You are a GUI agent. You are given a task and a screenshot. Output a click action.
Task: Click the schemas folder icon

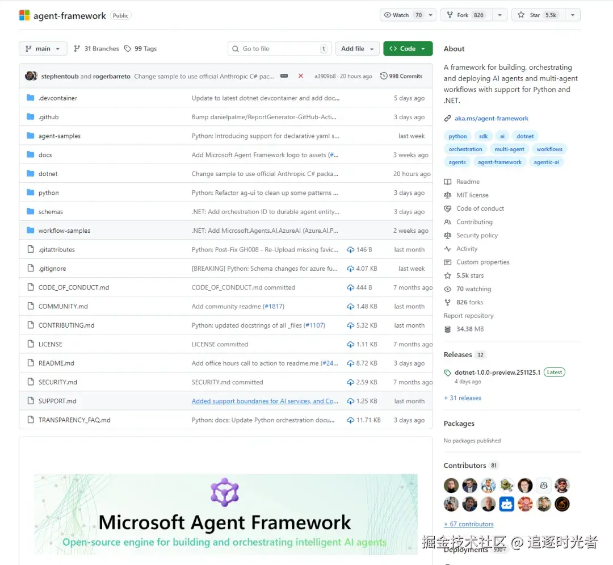[30, 211]
